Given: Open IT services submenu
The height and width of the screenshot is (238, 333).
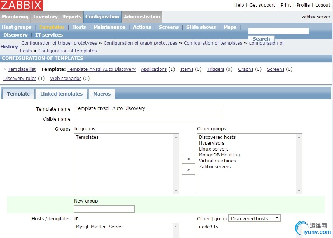Looking at the screenshot, I should [x=49, y=35].
